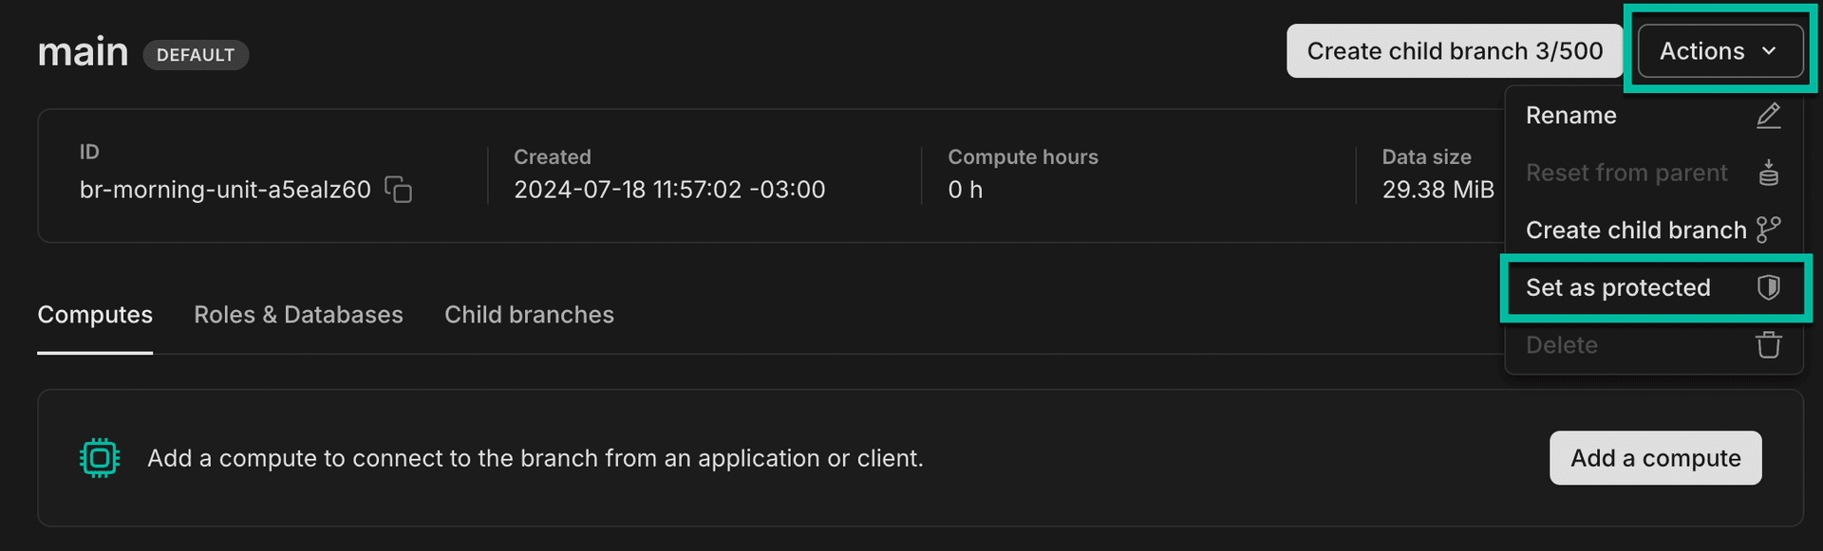Select the Computes tab
The height and width of the screenshot is (551, 1823).
[x=95, y=315]
